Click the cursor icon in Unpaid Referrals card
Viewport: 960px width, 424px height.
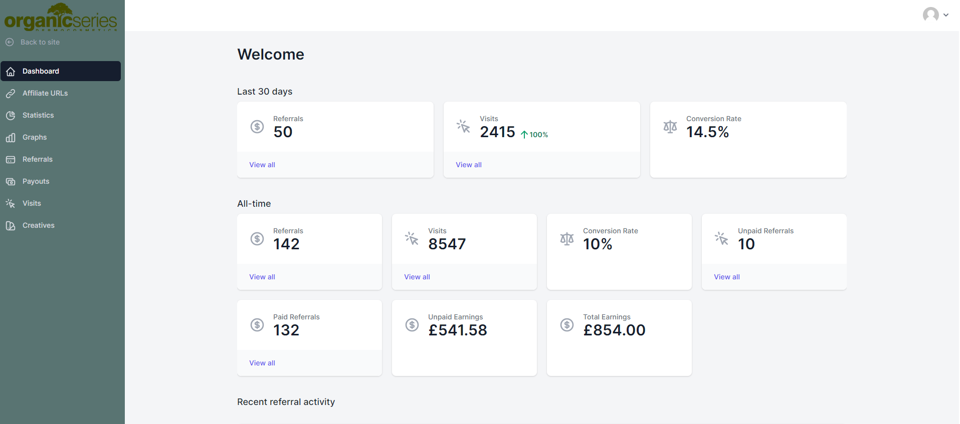coord(721,238)
